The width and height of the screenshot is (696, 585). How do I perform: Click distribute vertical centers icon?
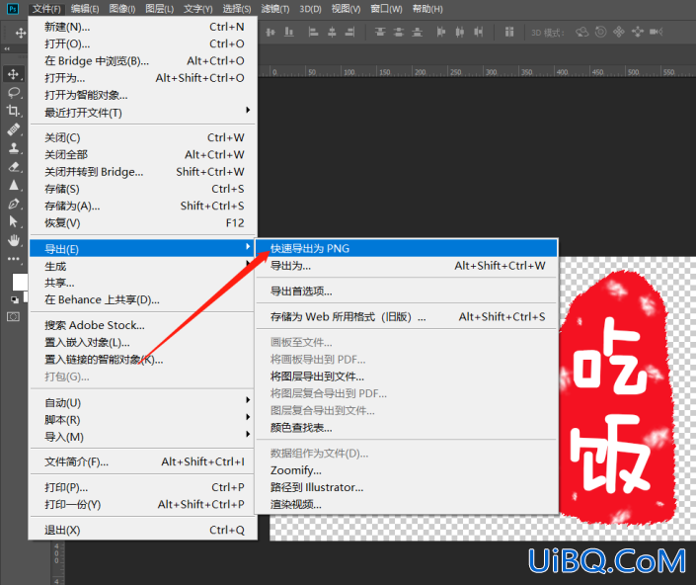click(x=399, y=32)
